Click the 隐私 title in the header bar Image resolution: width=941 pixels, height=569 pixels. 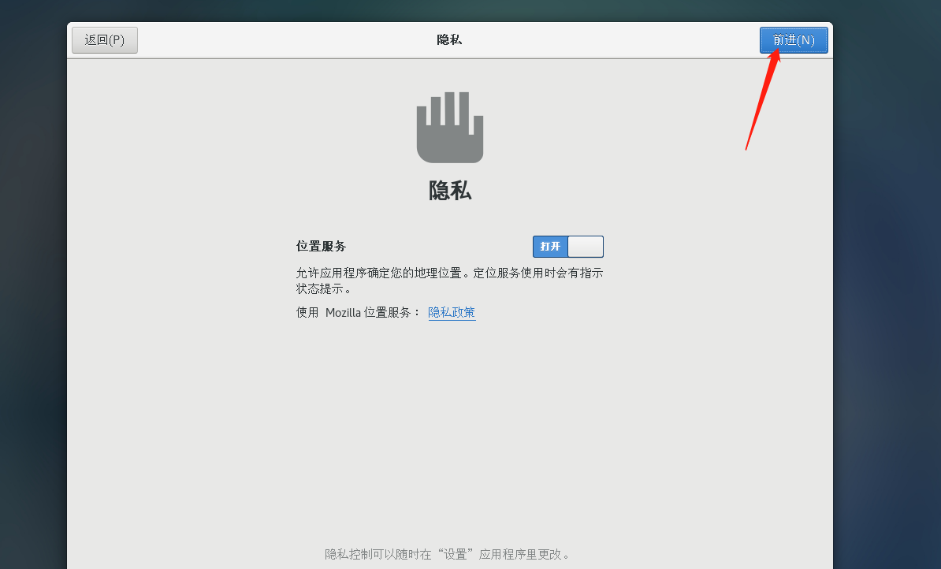[449, 39]
